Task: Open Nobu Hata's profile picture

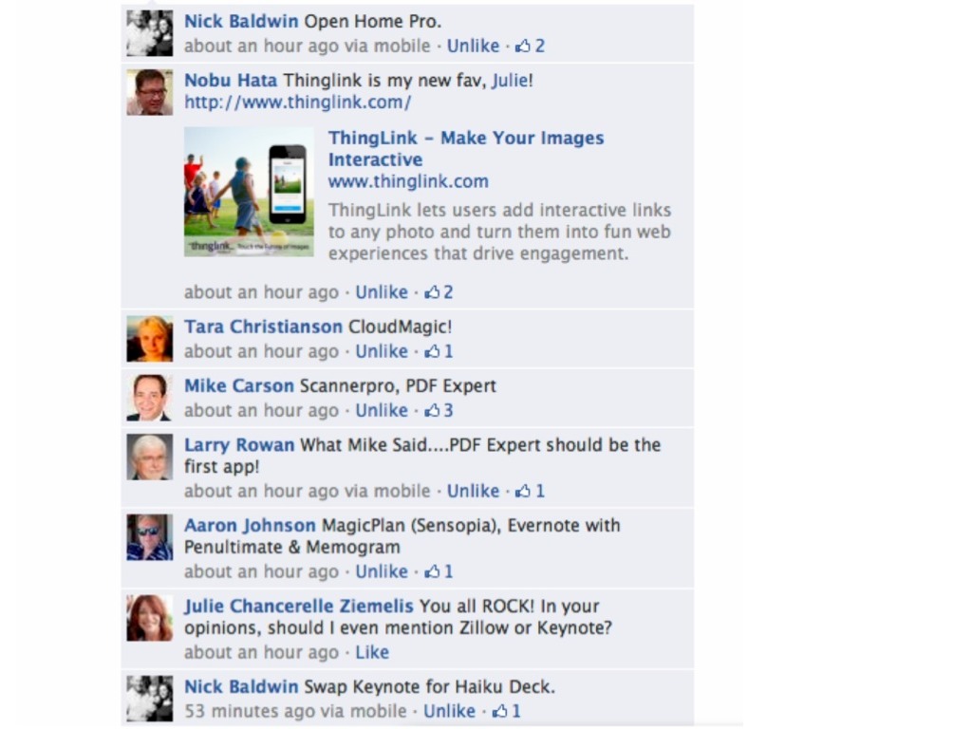Action: [150, 92]
